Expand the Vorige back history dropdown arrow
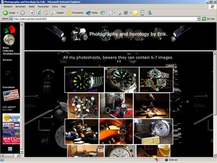The height and width of the screenshot is (163, 217). (x=18, y=13)
